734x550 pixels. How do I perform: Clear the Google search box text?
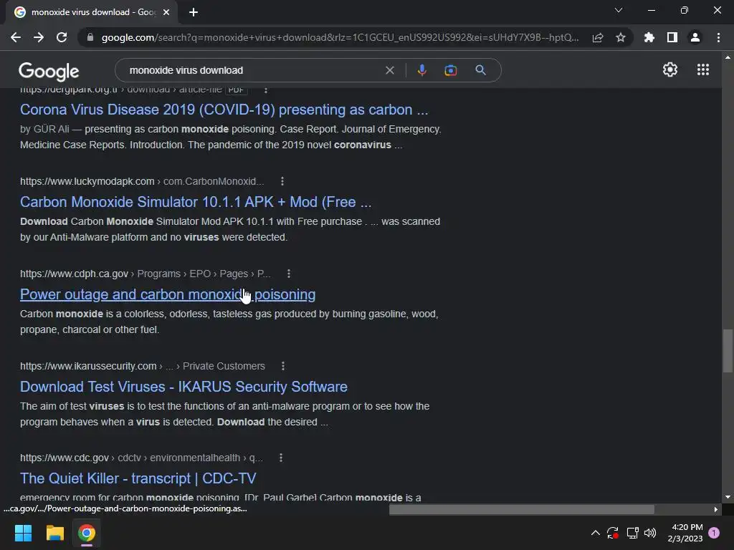(x=389, y=70)
